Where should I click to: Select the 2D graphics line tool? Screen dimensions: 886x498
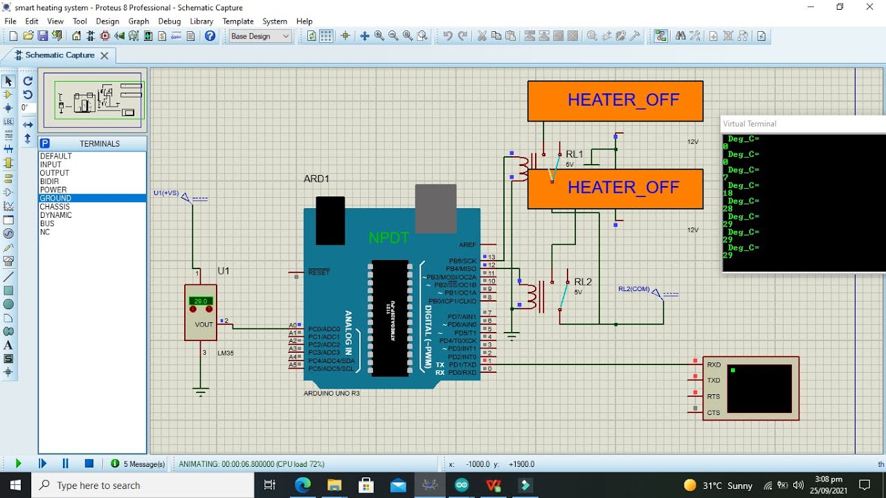click(8, 277)
